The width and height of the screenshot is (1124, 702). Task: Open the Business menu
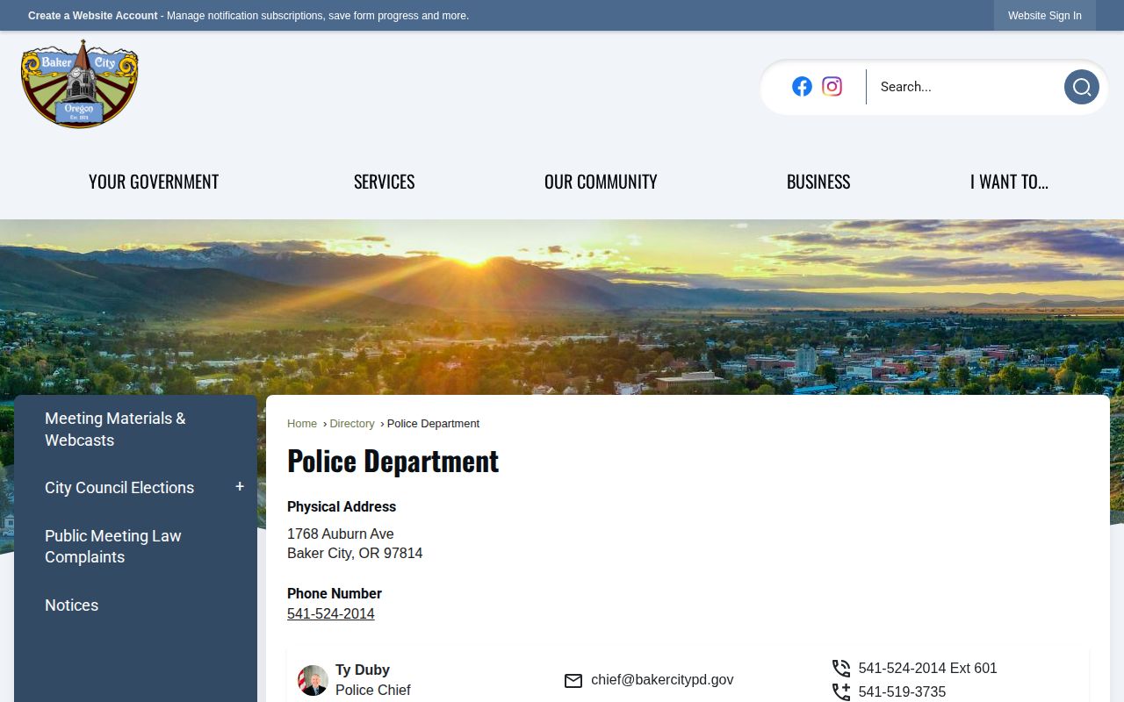(818, 182)
